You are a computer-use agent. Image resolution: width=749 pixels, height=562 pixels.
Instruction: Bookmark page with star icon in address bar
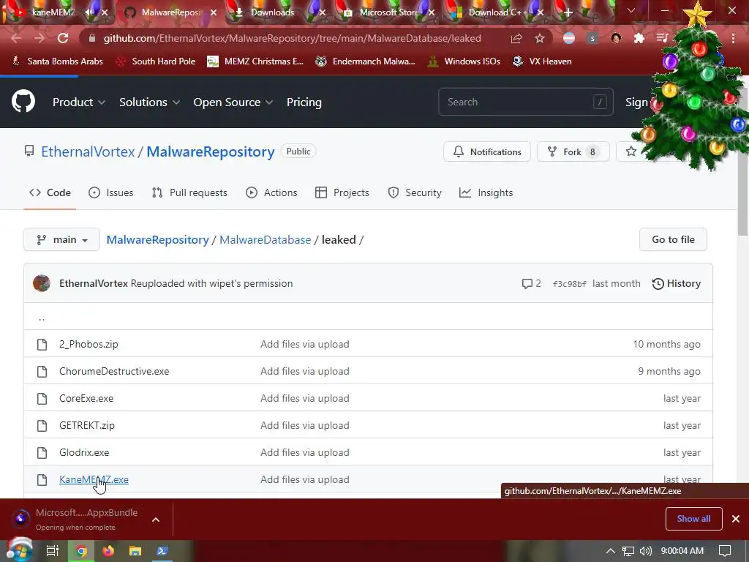pos(540,38)
